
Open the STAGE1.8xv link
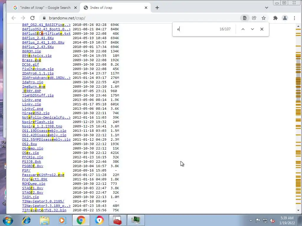(32, 188)
